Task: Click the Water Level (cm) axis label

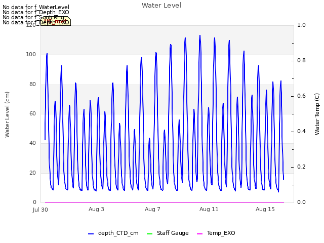Action: click(x=7, y=115)
